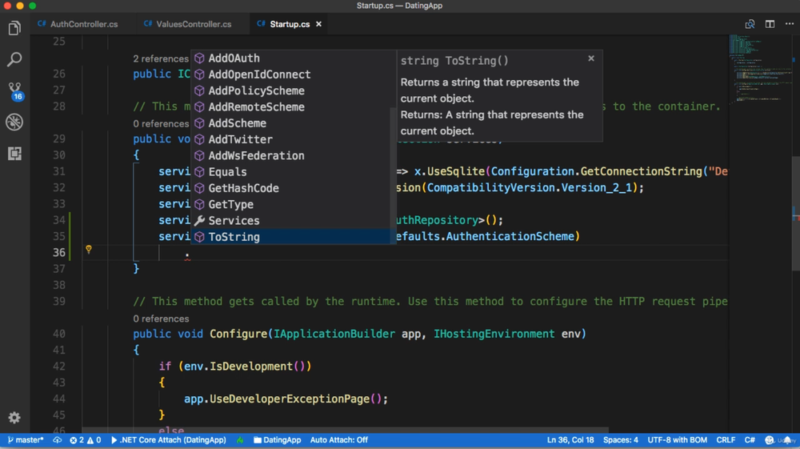This screenshot has width=800, height=449.
Task: Open the Search view in sidebar
Action: click(14, 60)
